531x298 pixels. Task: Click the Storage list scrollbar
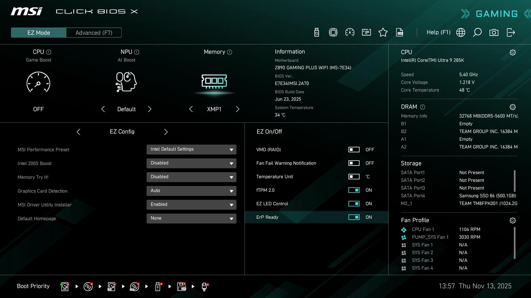point(514,181)
